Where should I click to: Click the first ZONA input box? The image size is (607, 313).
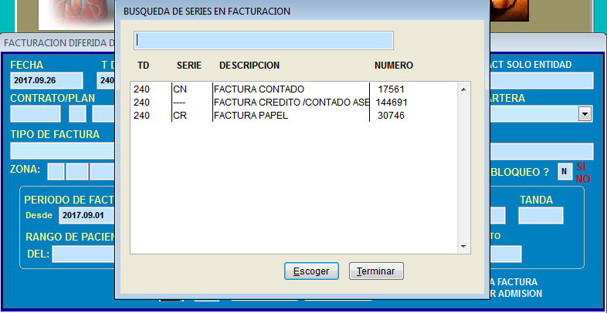[56, 172]
